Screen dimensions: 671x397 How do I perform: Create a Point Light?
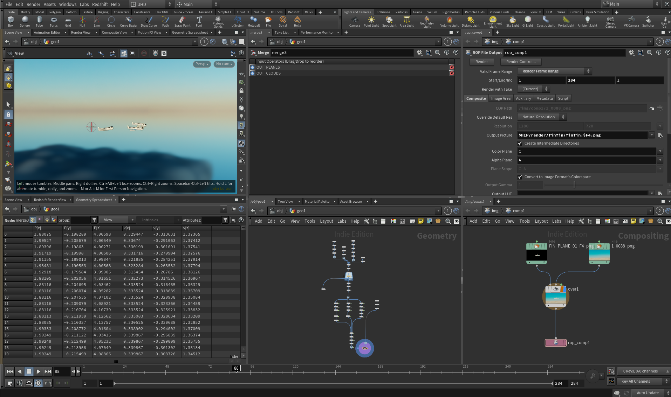pyautogui.click(x=371, y=21)
